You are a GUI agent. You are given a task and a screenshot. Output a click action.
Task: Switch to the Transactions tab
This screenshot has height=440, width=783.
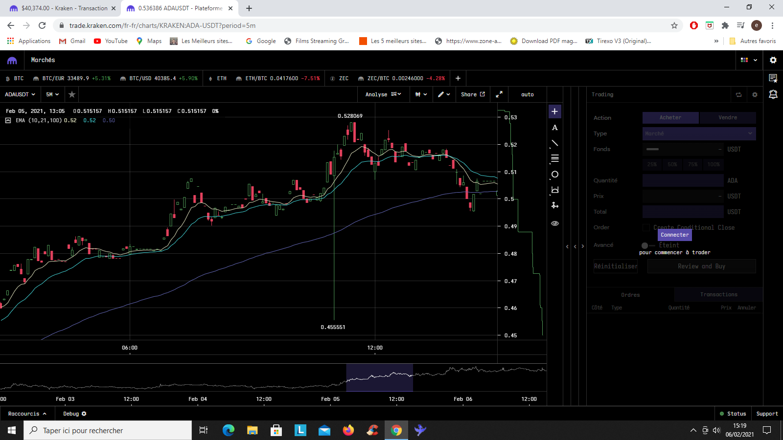[718, 294]
